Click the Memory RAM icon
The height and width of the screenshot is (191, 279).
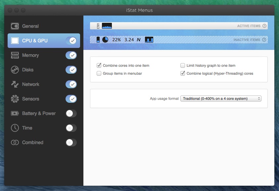(15, 55)
